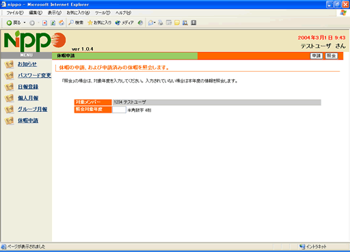
Task: Click the IE icon in the title bar
Action: 3,4
